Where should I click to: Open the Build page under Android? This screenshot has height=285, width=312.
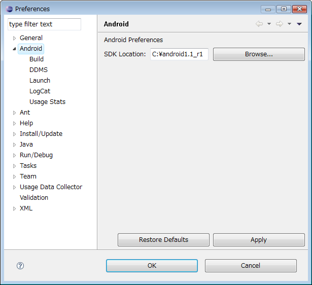tap(37, 59)
